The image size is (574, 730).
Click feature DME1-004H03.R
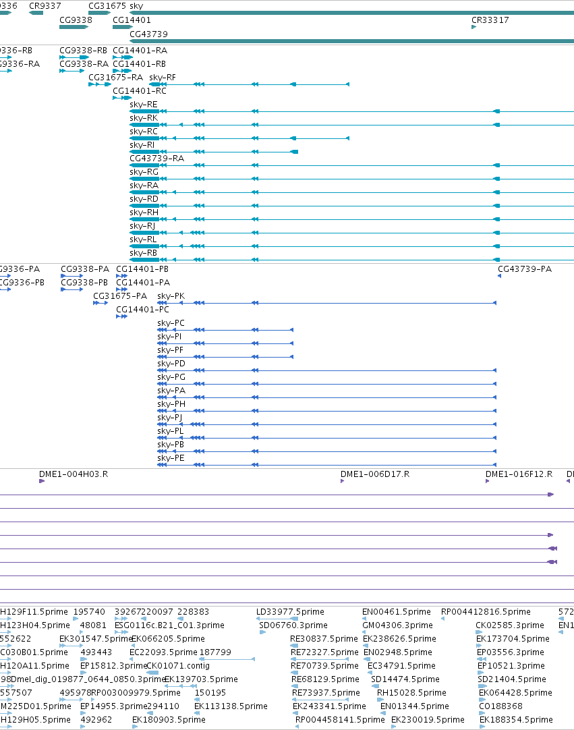[74, 474]
